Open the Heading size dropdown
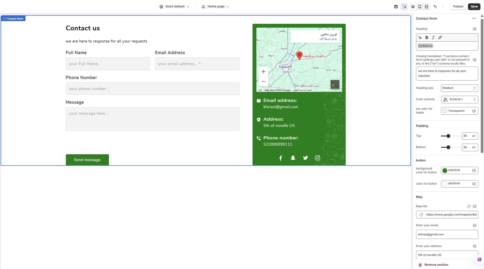 click(459, 88)
